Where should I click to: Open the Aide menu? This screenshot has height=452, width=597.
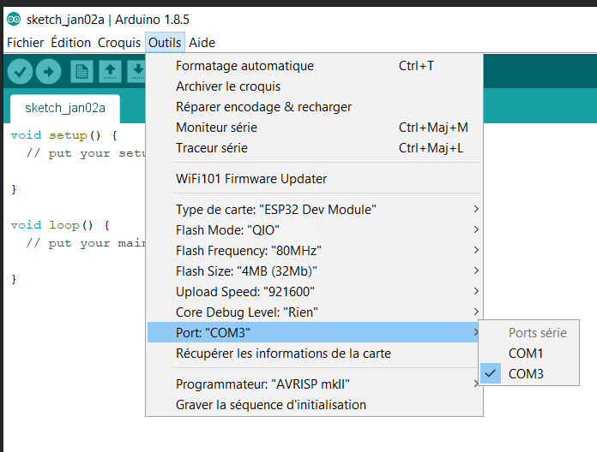click(202, 42)
